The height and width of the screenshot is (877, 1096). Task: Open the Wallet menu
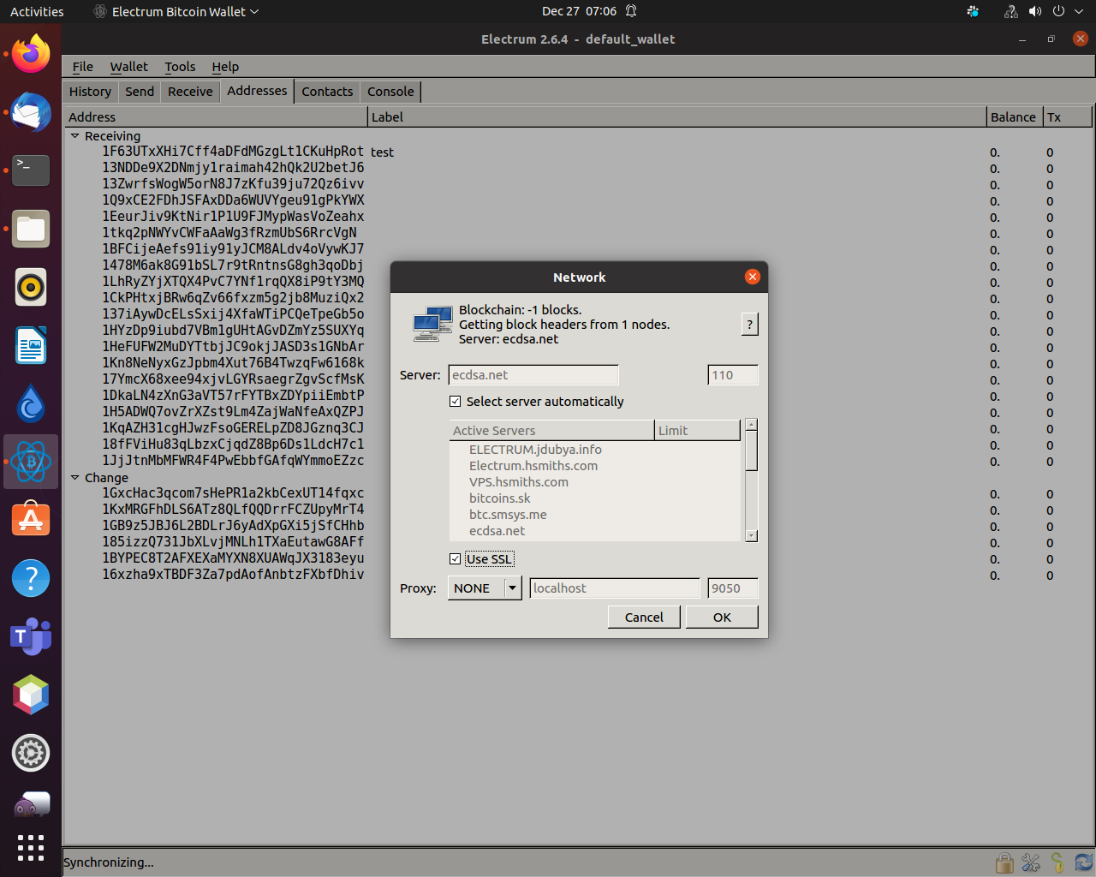[129, 67]
